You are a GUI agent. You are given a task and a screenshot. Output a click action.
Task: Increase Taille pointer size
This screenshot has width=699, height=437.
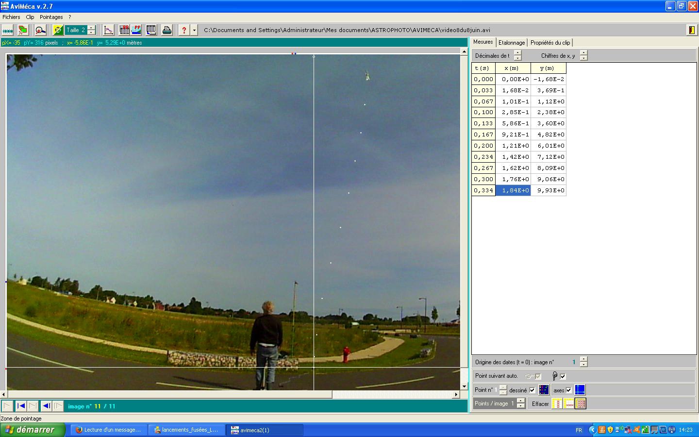point(91,27)
